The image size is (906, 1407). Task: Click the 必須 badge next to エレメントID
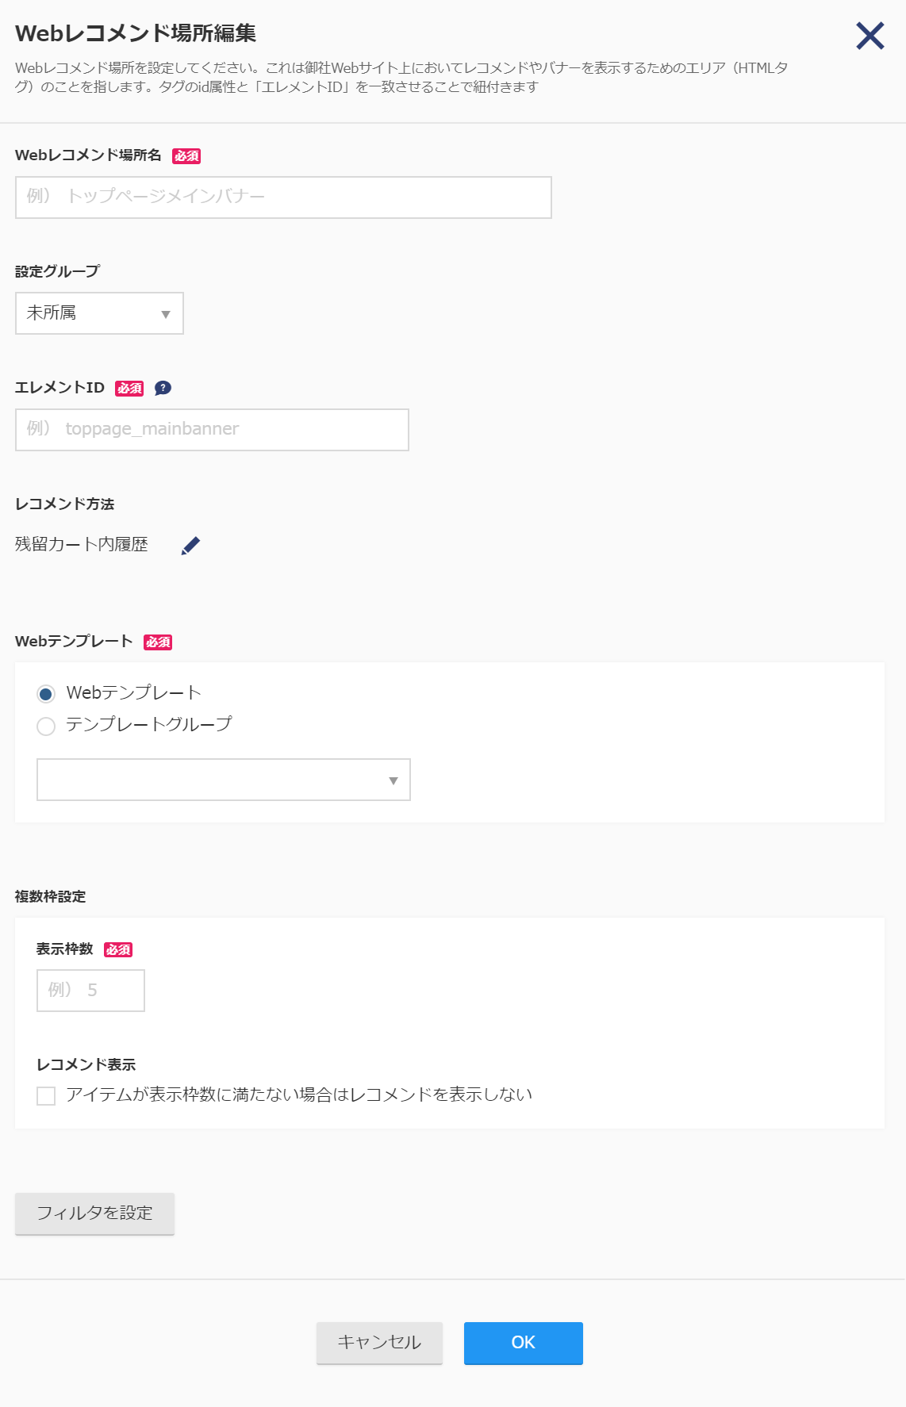(x=129, y=389)
